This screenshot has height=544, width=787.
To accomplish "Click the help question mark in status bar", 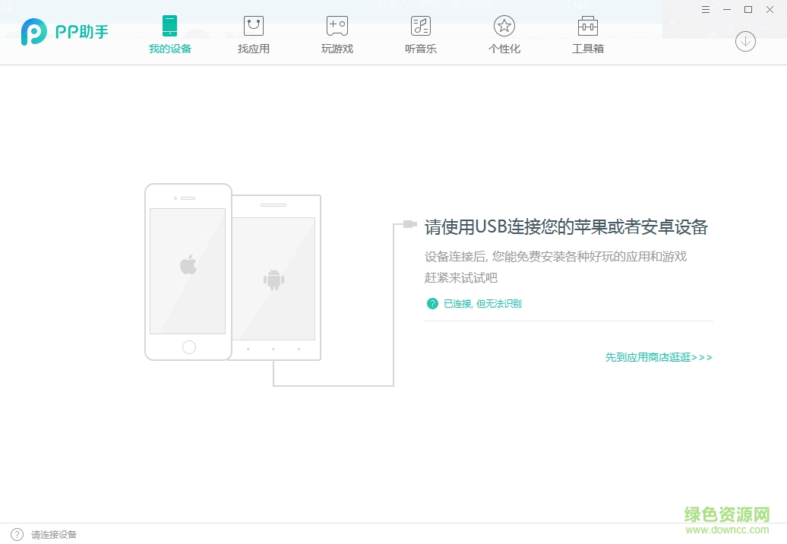I will 15,534.
